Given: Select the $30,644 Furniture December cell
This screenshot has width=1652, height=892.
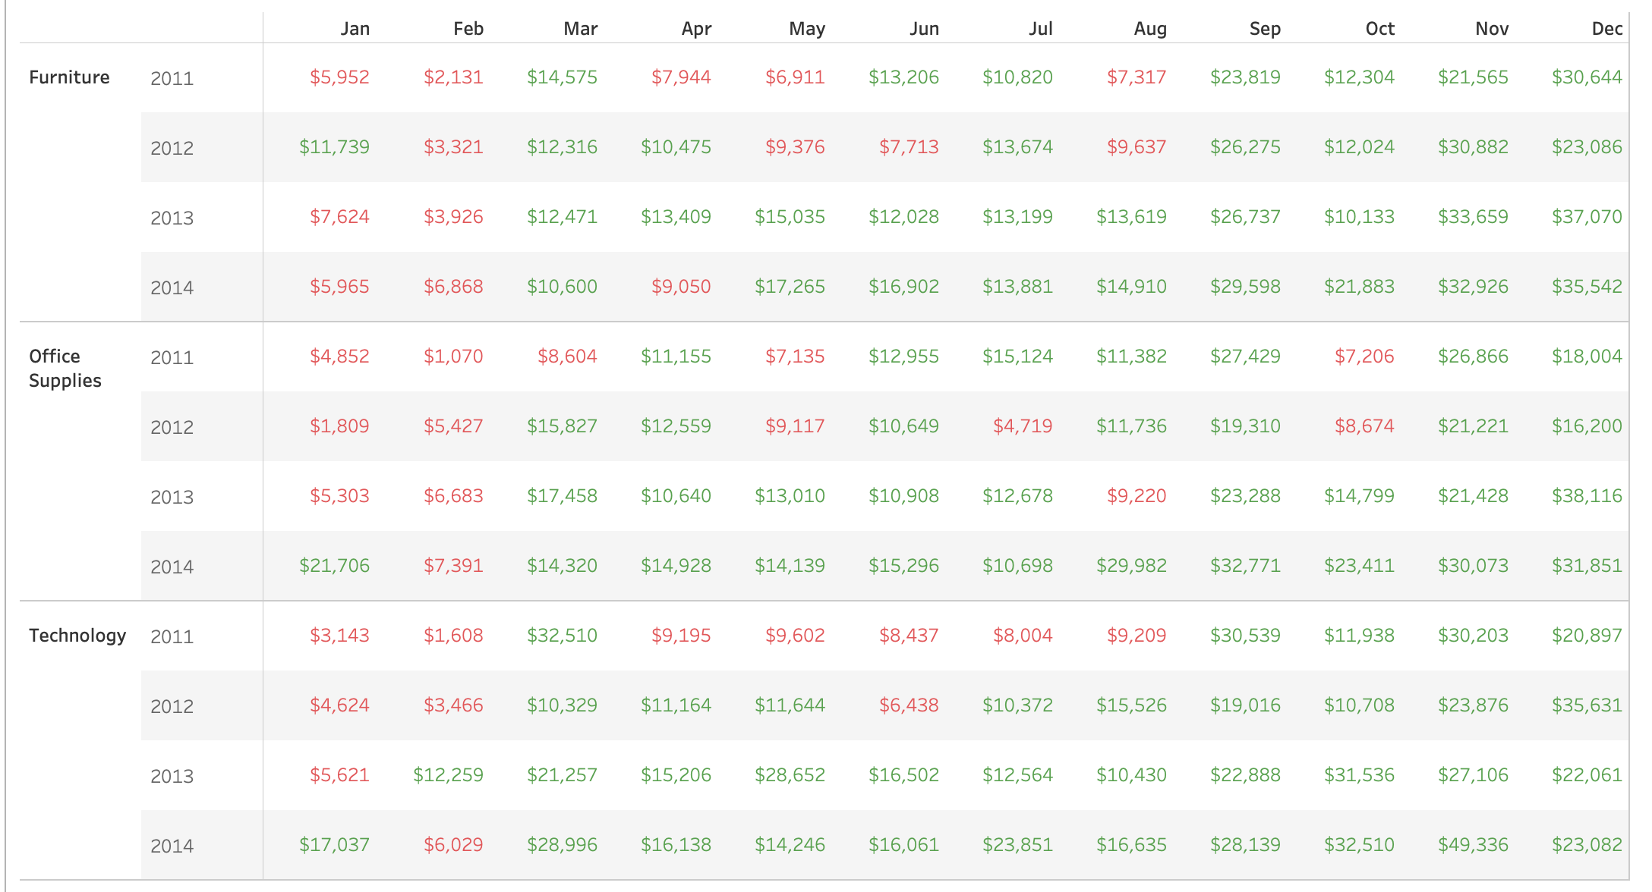Looking at the screenshot, I should (x=1587, y=77).
